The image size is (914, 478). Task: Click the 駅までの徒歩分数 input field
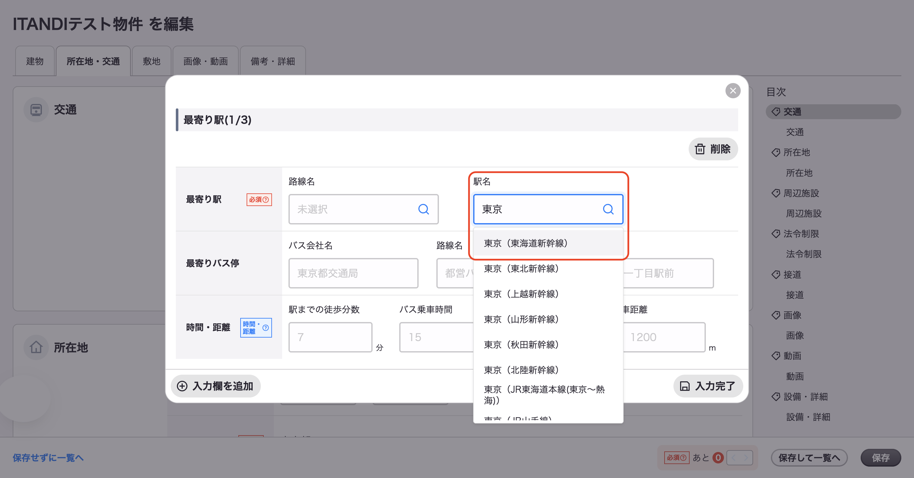click(x=330, y=337)
